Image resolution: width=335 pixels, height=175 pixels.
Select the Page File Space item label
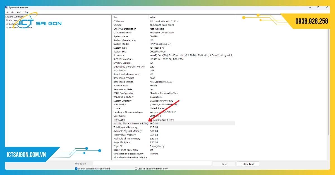tap(122, 142)
